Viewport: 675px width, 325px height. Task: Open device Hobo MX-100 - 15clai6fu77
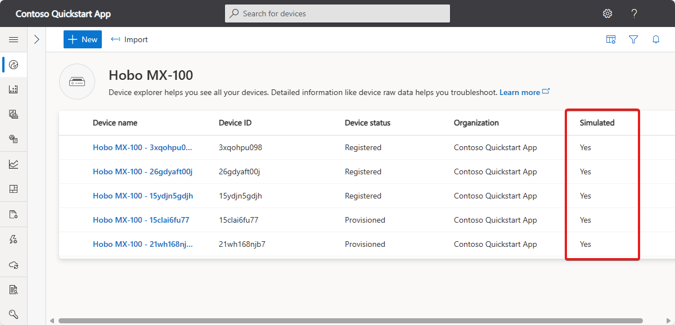coord(141,220)
